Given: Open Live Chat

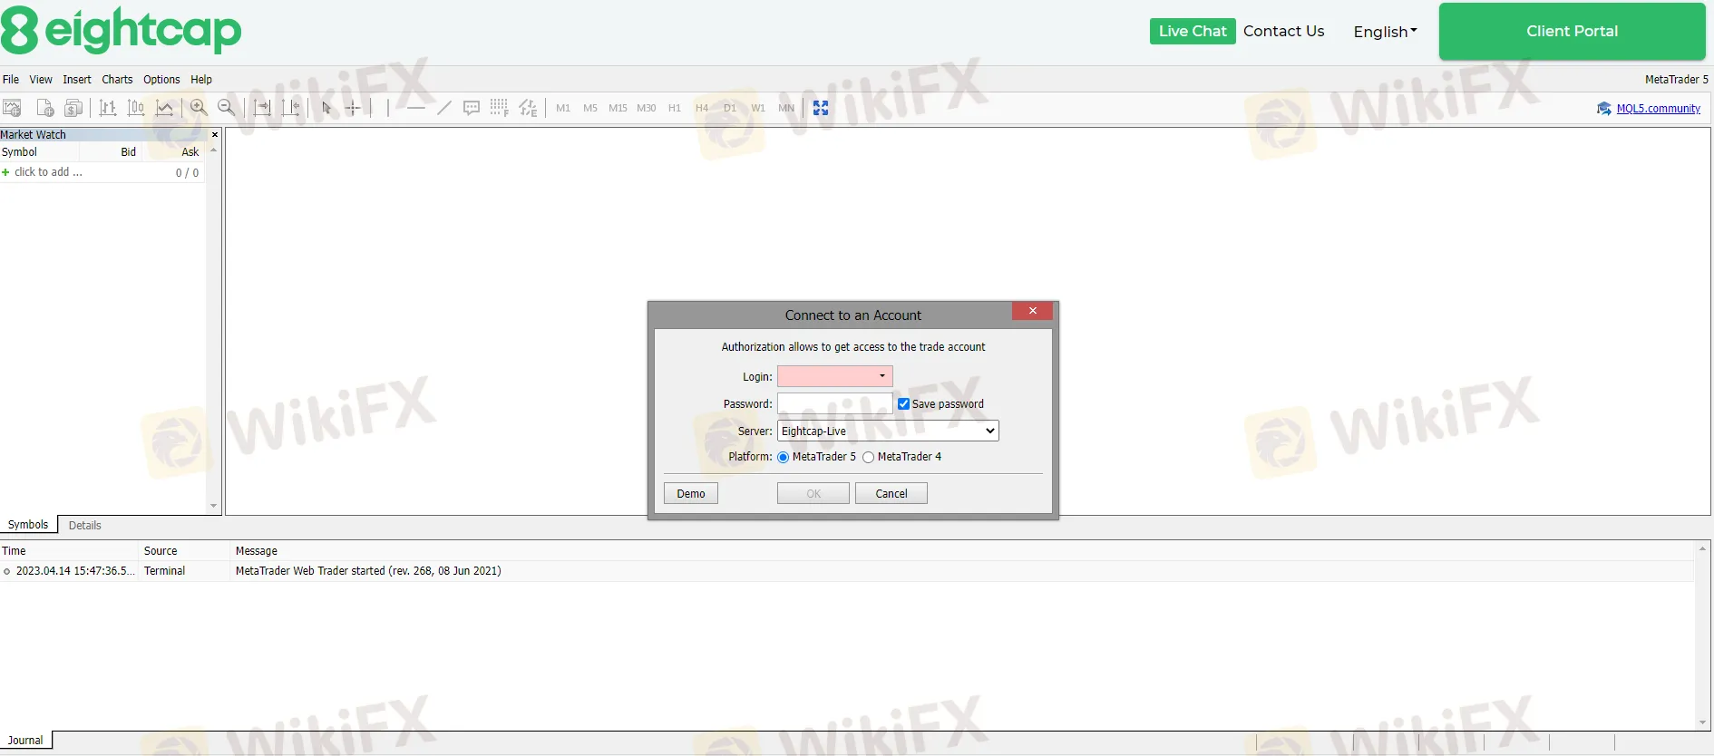Looking at the screenshot, I should coord(1193,31).
